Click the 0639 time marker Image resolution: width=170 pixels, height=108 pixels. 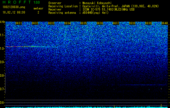coord(148,23)
